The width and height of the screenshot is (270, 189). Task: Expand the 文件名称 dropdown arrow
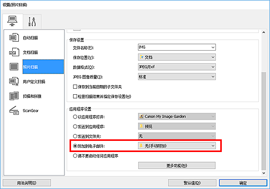(x=213, y=47)
